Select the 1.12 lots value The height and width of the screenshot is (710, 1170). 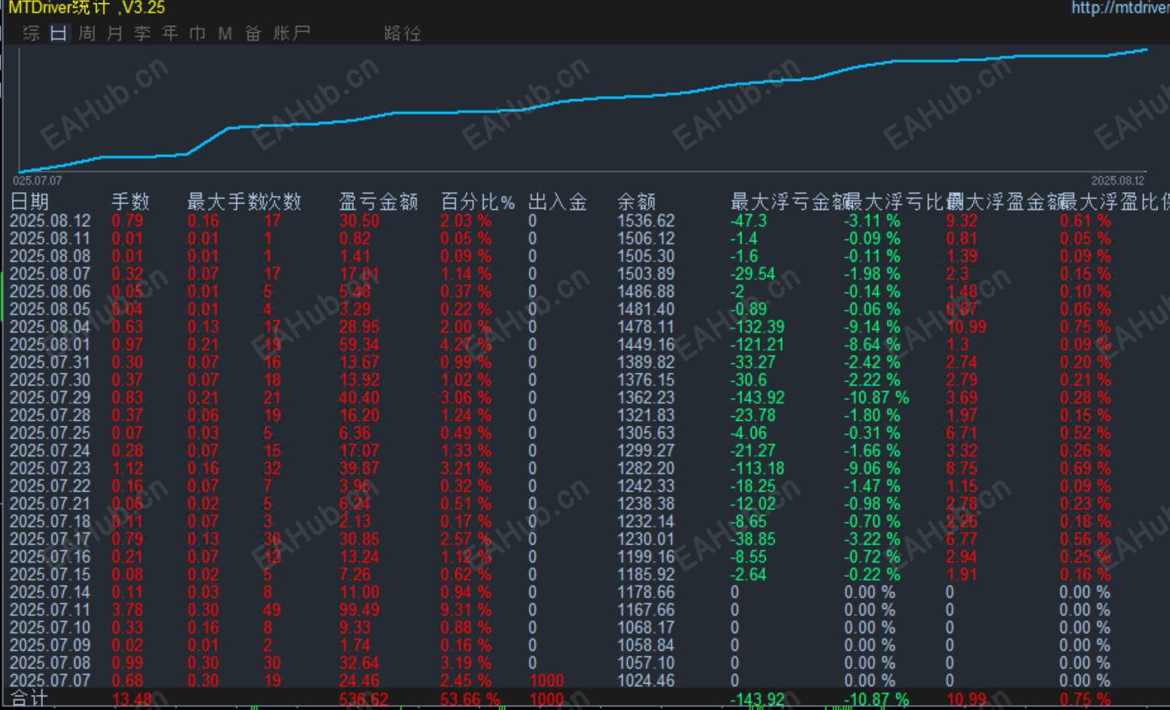tap(127, 468)
